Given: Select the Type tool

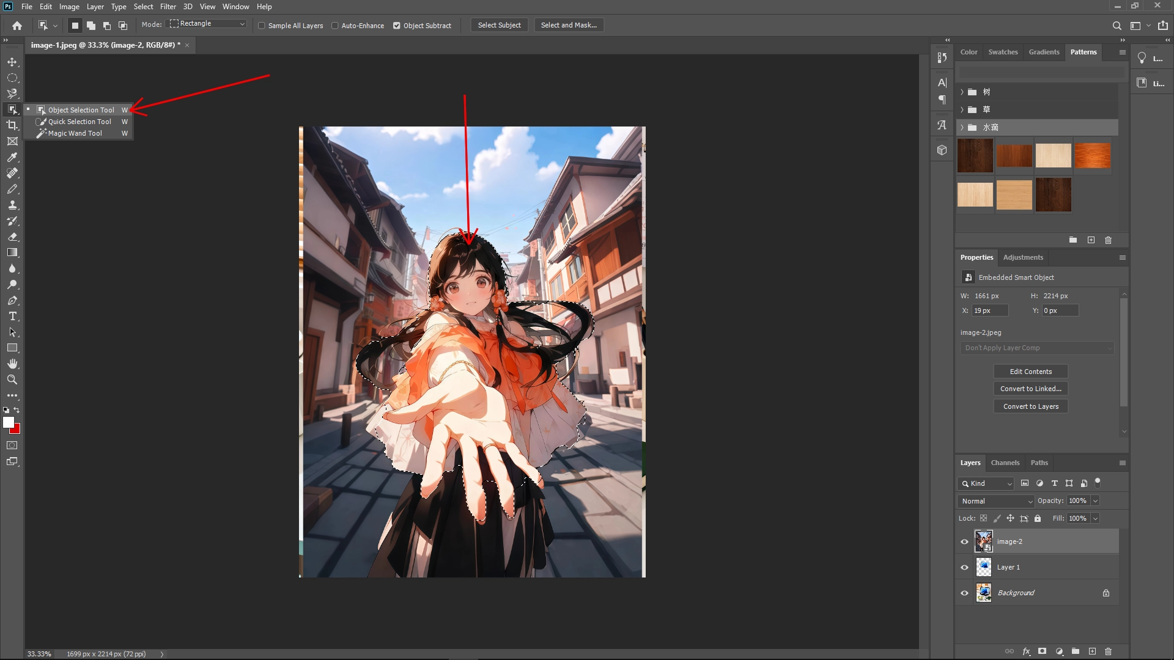Looking at the screenshot, I should point(12,317).
